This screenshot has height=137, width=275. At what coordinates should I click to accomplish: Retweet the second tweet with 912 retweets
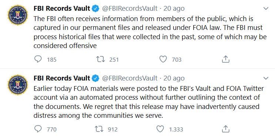[x=99, y=129]
